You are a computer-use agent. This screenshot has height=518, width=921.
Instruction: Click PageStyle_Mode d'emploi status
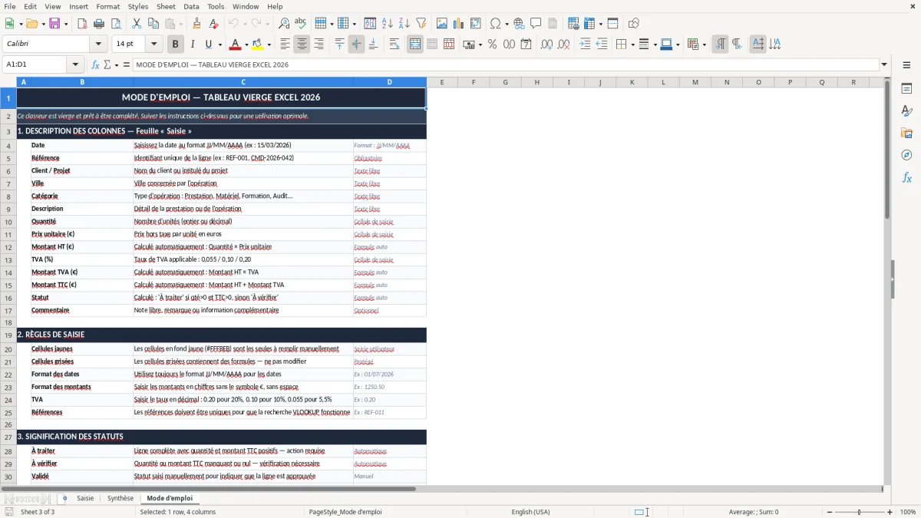345,512
